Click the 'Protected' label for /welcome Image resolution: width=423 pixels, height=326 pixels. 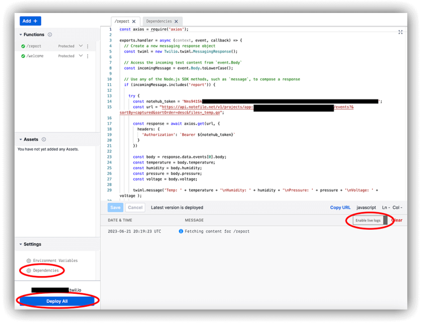point(66,56)
